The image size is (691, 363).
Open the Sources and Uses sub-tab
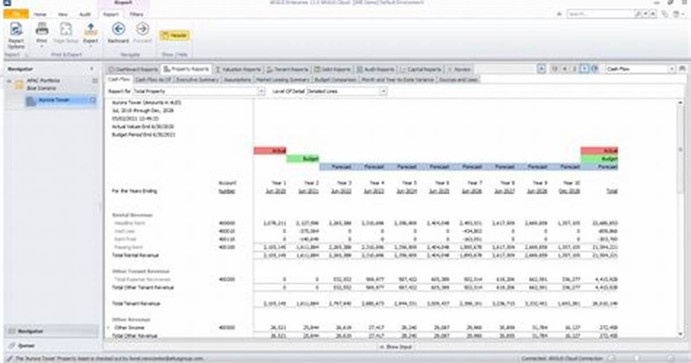pyautogui.click(x=458, y=80)
